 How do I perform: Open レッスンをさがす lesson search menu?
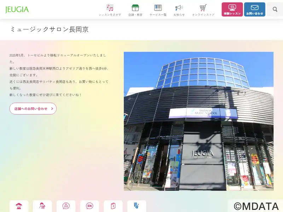tap(110, 10)
